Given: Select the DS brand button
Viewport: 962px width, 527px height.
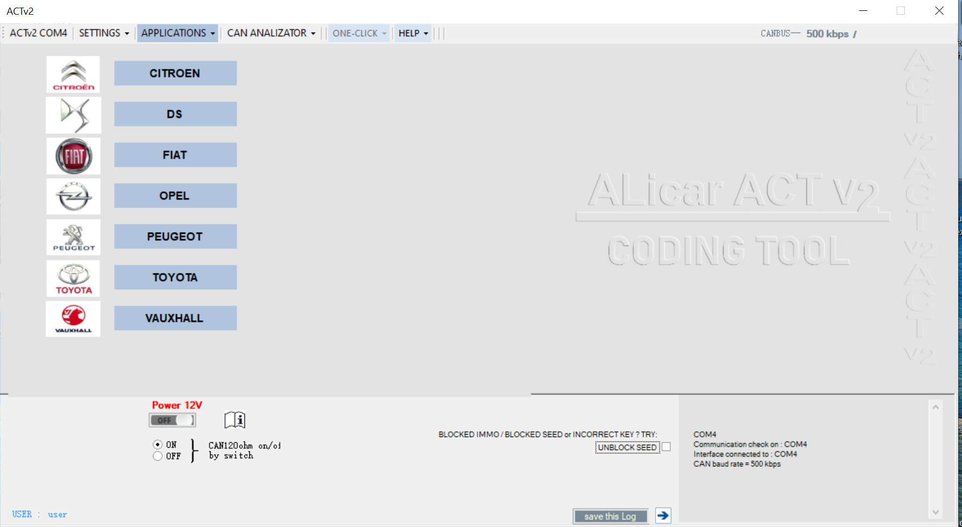Looking at the screenshot, I should 175,114.
